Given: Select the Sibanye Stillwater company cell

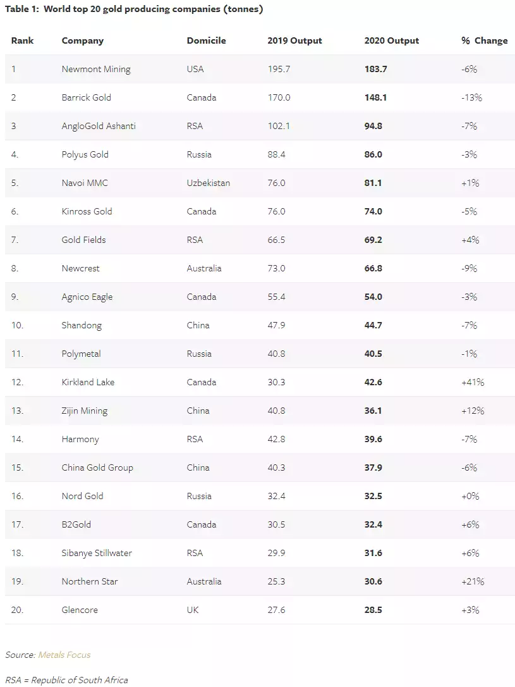Looking at the screenshot, I should (x=97, y=553).
